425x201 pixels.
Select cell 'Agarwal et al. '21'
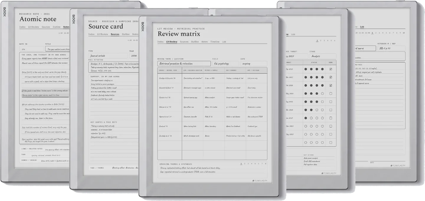(170, 117)
